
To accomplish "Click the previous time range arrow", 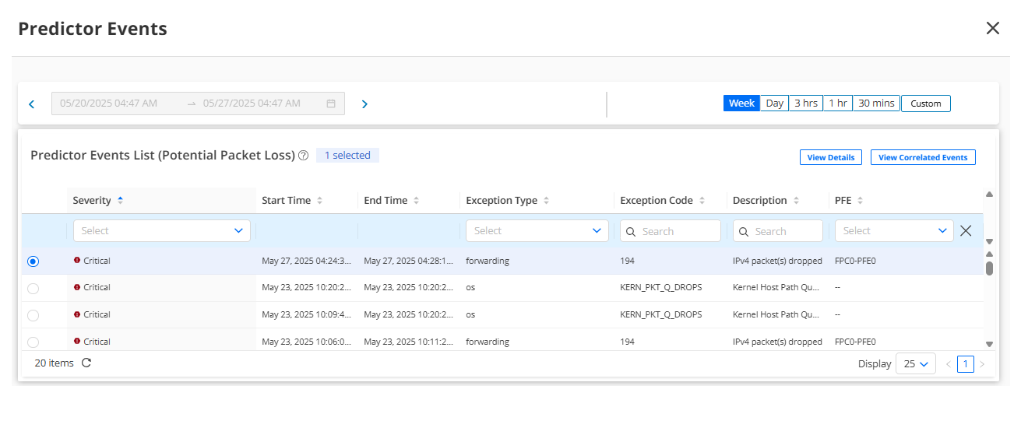I will coord(32,104).
